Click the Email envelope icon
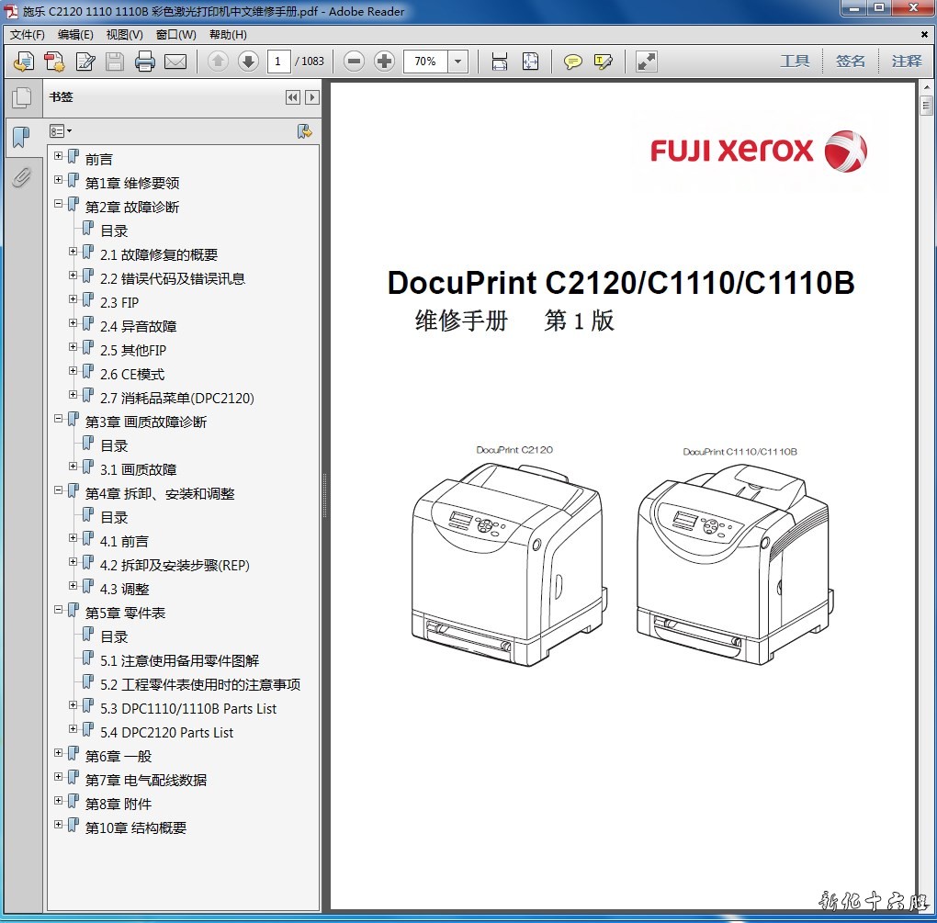The height and width of the screenshot is (923, 937). [175, 62]
